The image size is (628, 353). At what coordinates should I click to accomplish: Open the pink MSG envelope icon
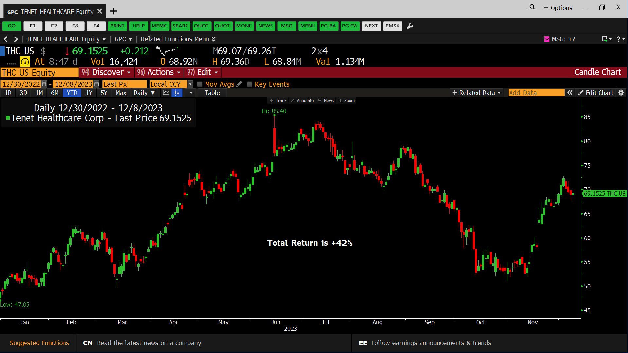point(547,39)
